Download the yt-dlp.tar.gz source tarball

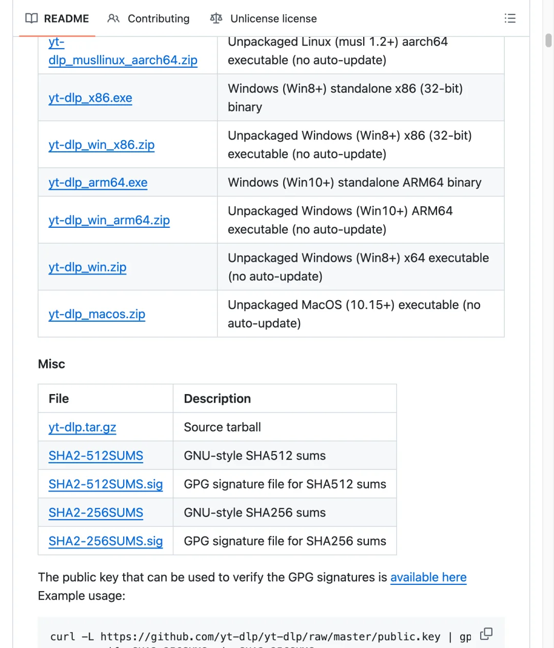point(83,427)
